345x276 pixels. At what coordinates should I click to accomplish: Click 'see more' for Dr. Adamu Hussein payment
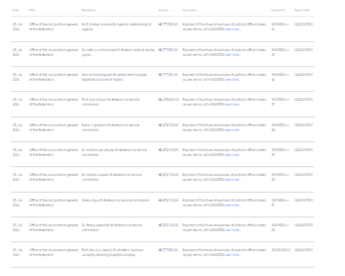(233, 179)
